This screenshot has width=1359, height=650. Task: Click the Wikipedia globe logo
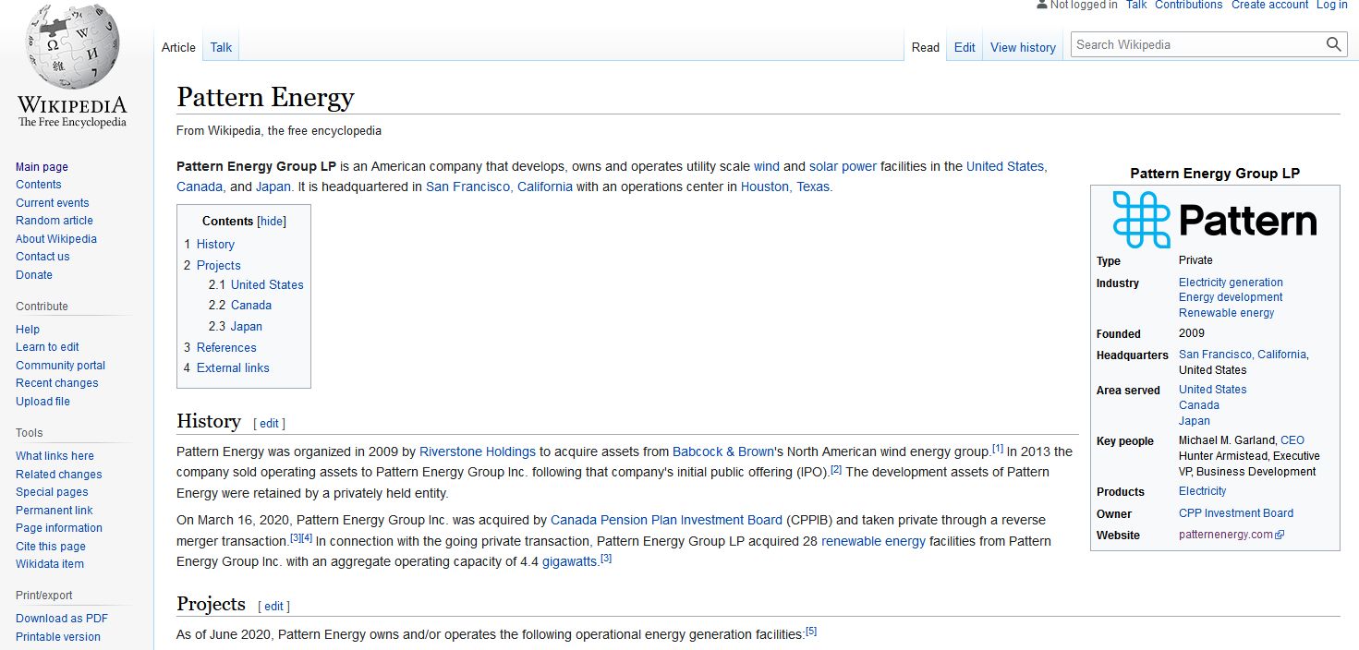[72, 46]
